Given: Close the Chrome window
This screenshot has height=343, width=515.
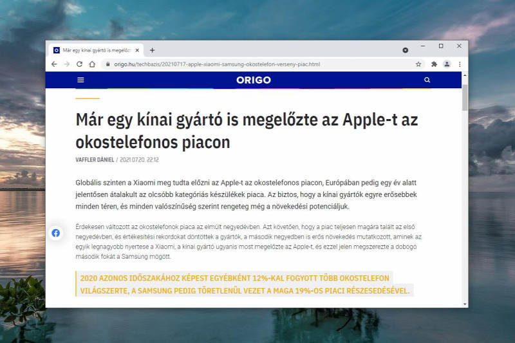Looking at the screenshot, I should point(459,46).
